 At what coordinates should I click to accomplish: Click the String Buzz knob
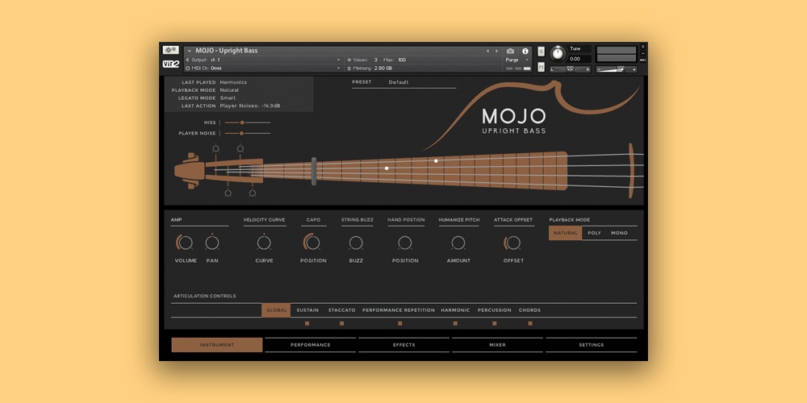pos(356,243)
